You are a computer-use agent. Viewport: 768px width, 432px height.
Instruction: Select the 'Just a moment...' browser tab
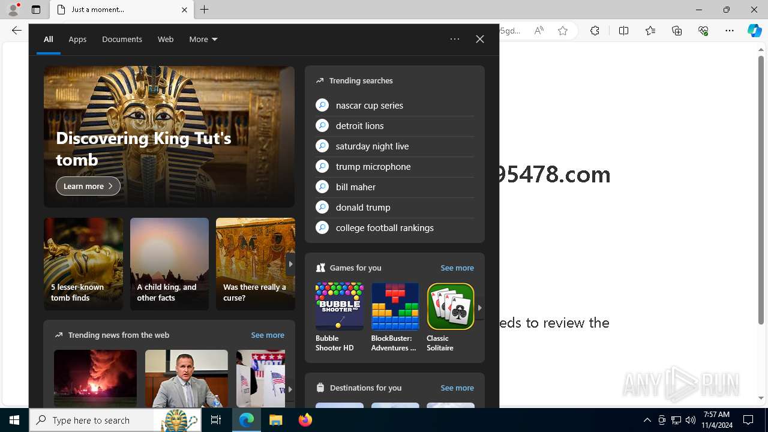pyautogui.click(x=122, y=10)
